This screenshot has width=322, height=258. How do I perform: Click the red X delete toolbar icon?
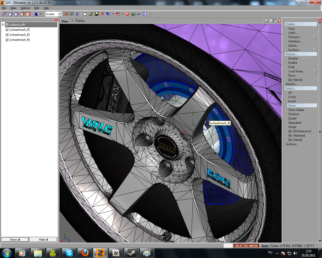pos(102,14)
